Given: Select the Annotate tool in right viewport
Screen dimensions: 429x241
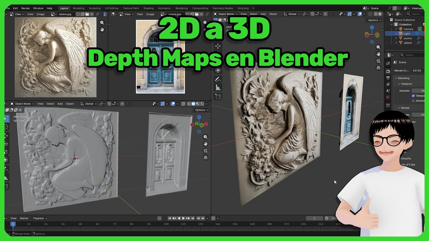Looking at the screenshot, I should (218, 80).
